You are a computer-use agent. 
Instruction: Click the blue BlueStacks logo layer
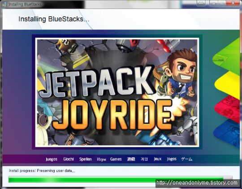tap(228, 133)
